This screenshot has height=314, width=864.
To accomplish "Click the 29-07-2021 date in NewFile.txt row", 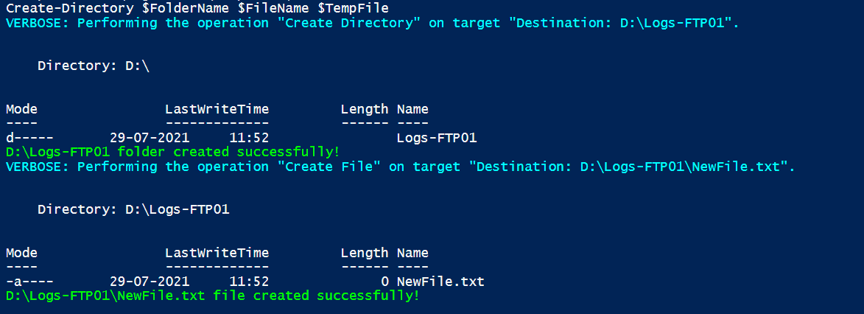I will 150,282.
